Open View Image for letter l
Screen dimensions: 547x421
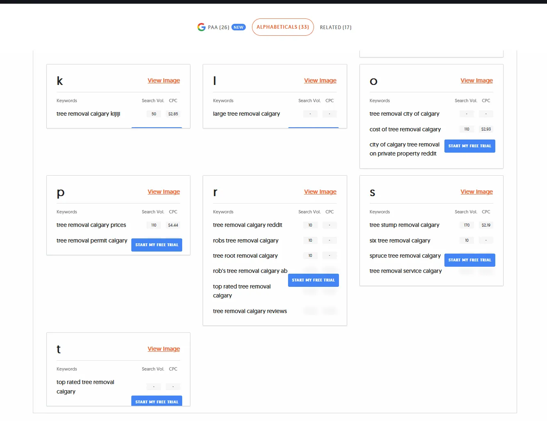(x=320, y=80)
